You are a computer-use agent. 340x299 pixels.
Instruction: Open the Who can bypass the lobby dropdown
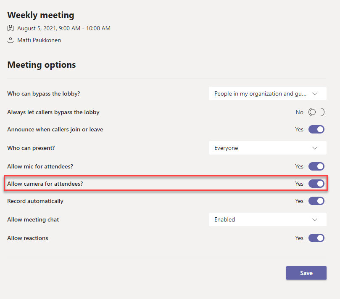[x=267, y=93]
